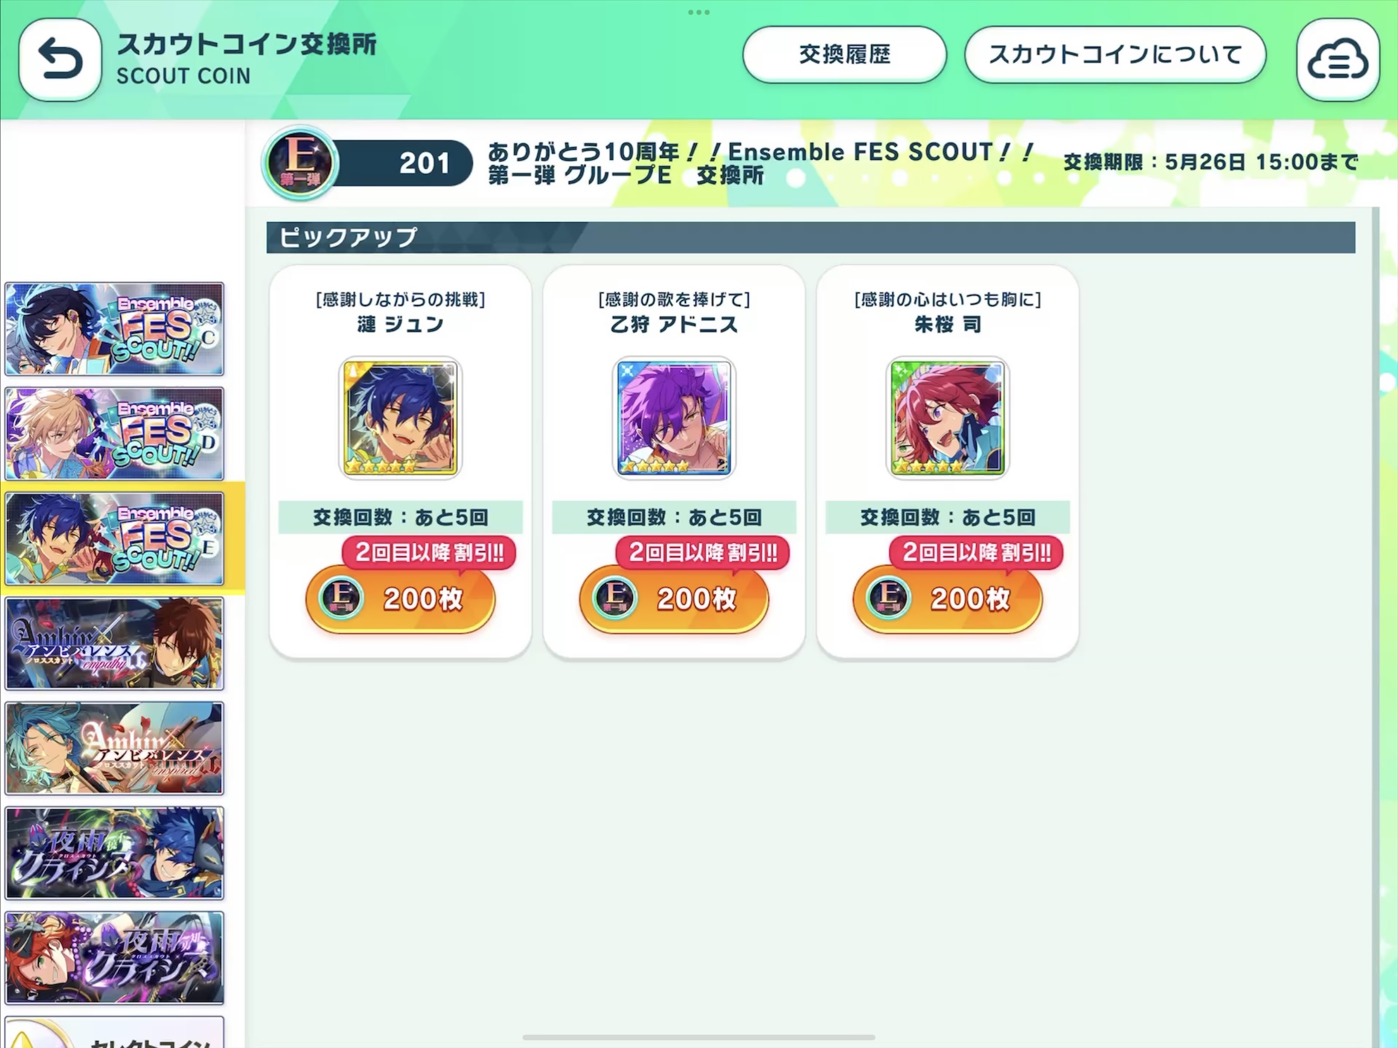Open スカウトコインについて info
Viewport: 1398px width, 1048px height.
1116,54
